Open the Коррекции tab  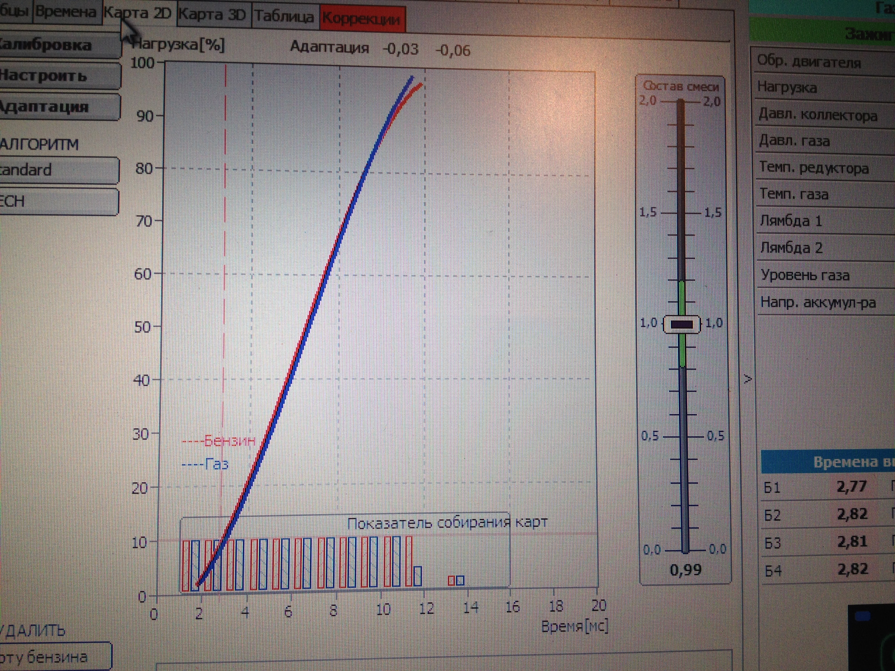(362, 19)
